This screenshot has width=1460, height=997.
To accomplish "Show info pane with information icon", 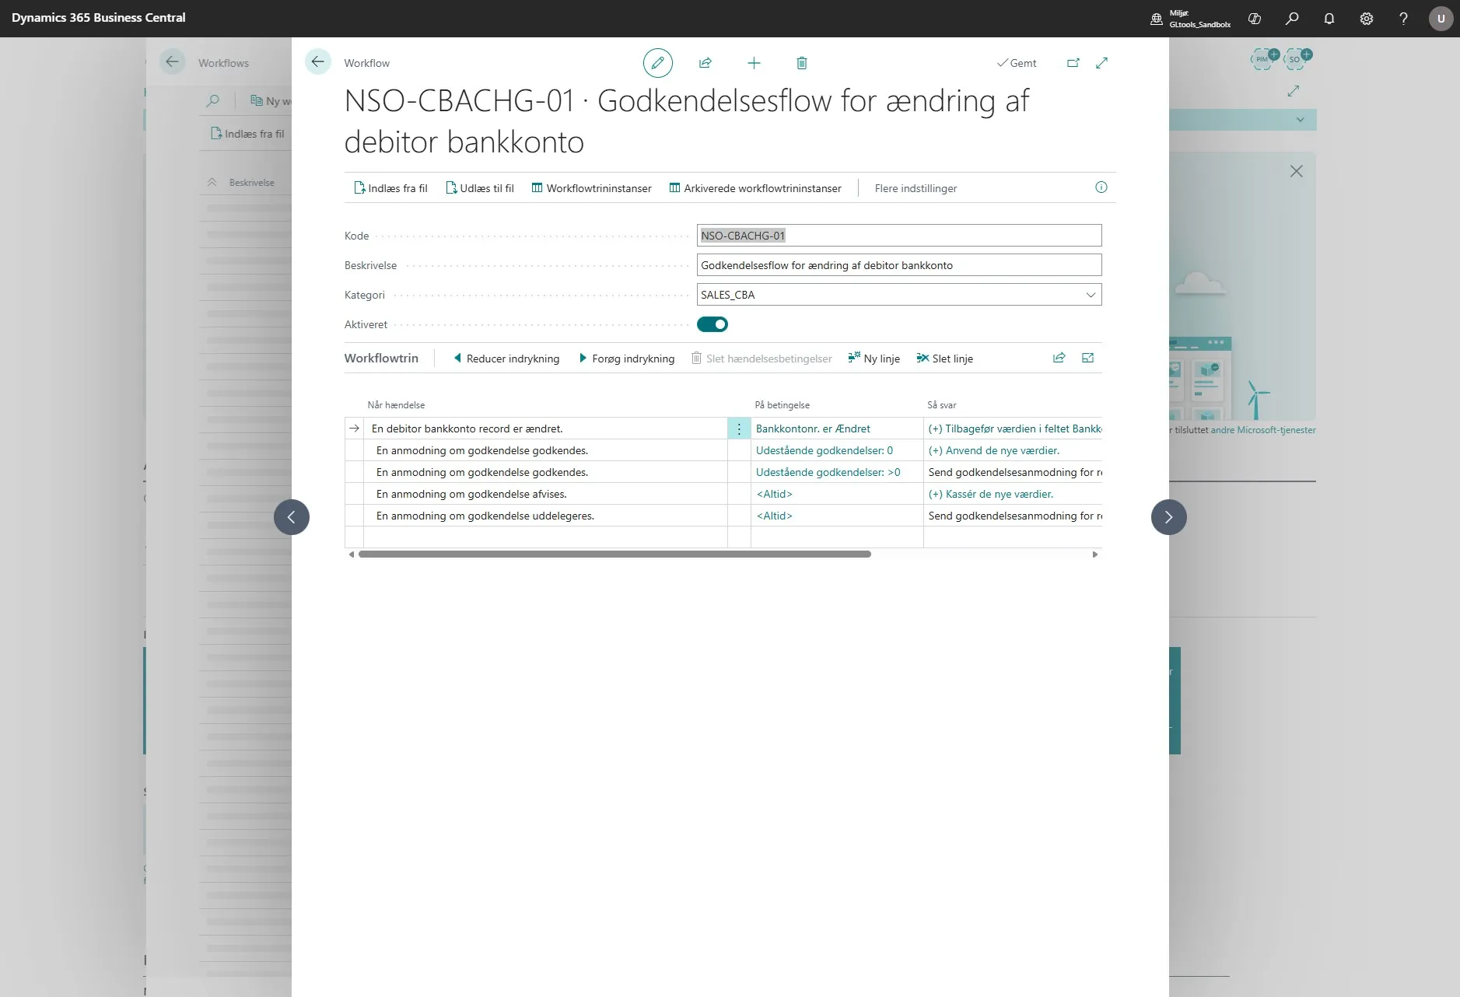I will click(1101, 187).
